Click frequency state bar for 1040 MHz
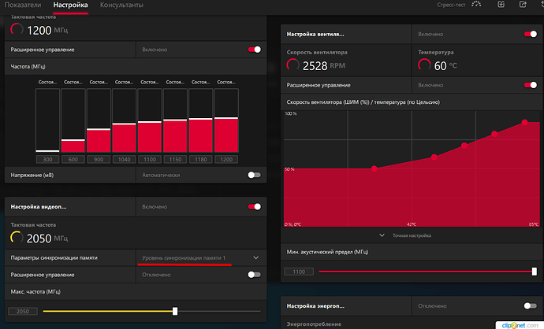This screenshot has height=329, width=544. coord(125,120)
